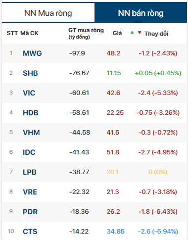
Task: Click the Giá column header
Action: click(x=117, y=33)
